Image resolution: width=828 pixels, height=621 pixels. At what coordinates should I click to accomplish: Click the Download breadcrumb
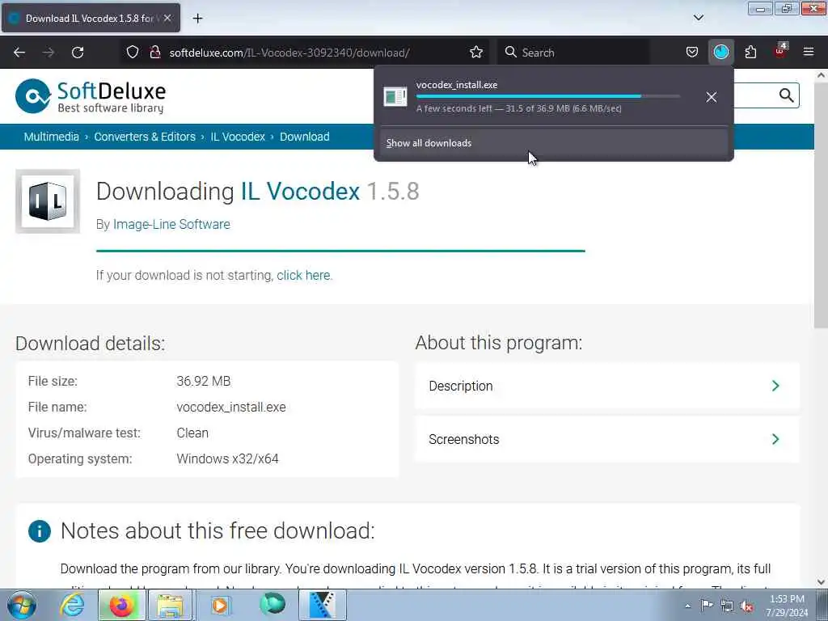[x=305, y=137]
